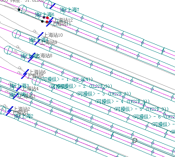
Task: Click the 上海站12 station label
Action: point(64,20)
